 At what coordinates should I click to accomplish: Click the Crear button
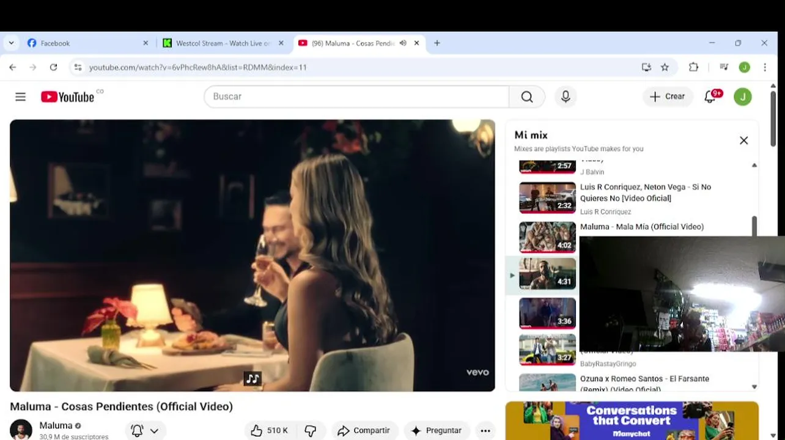click(x=668, y=97)
